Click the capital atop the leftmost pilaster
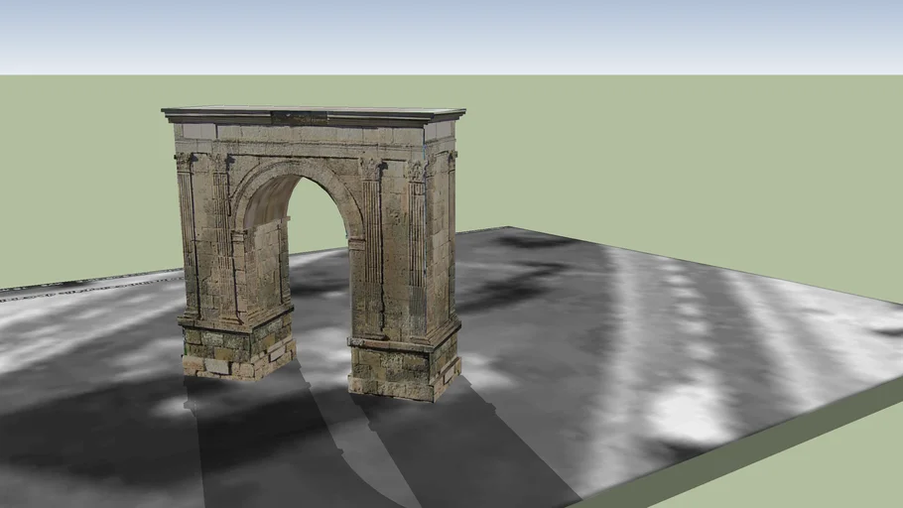The image size is (903, 508). tap(184, 160)
